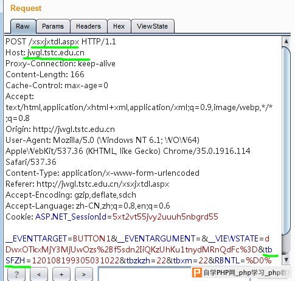Click 'Accept-Encoding: gzip,deflate,sdch' line
Image resolution: width=295 pixels, height=281 pixels.
[x=71, y=195]
